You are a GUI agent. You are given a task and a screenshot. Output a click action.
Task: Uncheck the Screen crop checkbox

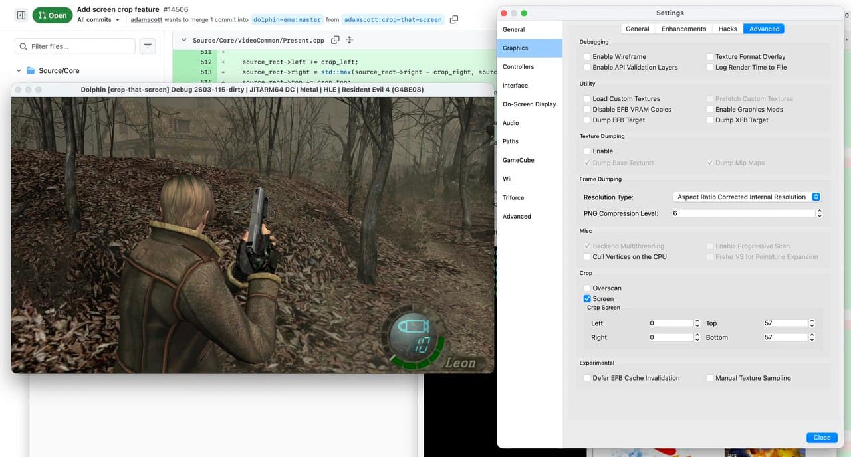coord(587,299)
